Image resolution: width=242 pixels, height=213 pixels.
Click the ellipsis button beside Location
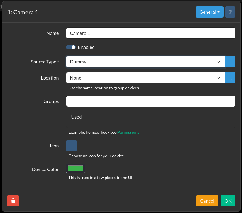pyautogui.click(x=230, y=78)
